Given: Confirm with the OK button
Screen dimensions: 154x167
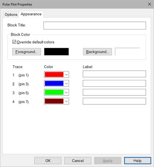Looking at the screenshot, I should click(48, 161).
